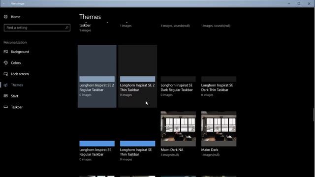
Task: Select the Maim Dark theme thumbnail
Action: tap(219, 129)
